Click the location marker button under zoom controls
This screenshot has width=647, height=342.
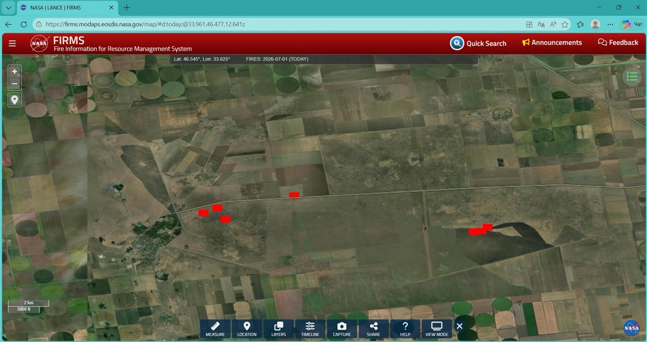[14, 100]
